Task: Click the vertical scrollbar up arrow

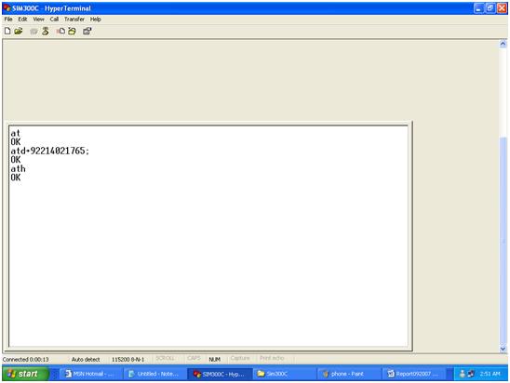Action: click(503, 44)
